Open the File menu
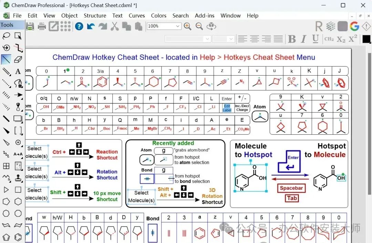 pyautogui.click(x=17, y=15)
